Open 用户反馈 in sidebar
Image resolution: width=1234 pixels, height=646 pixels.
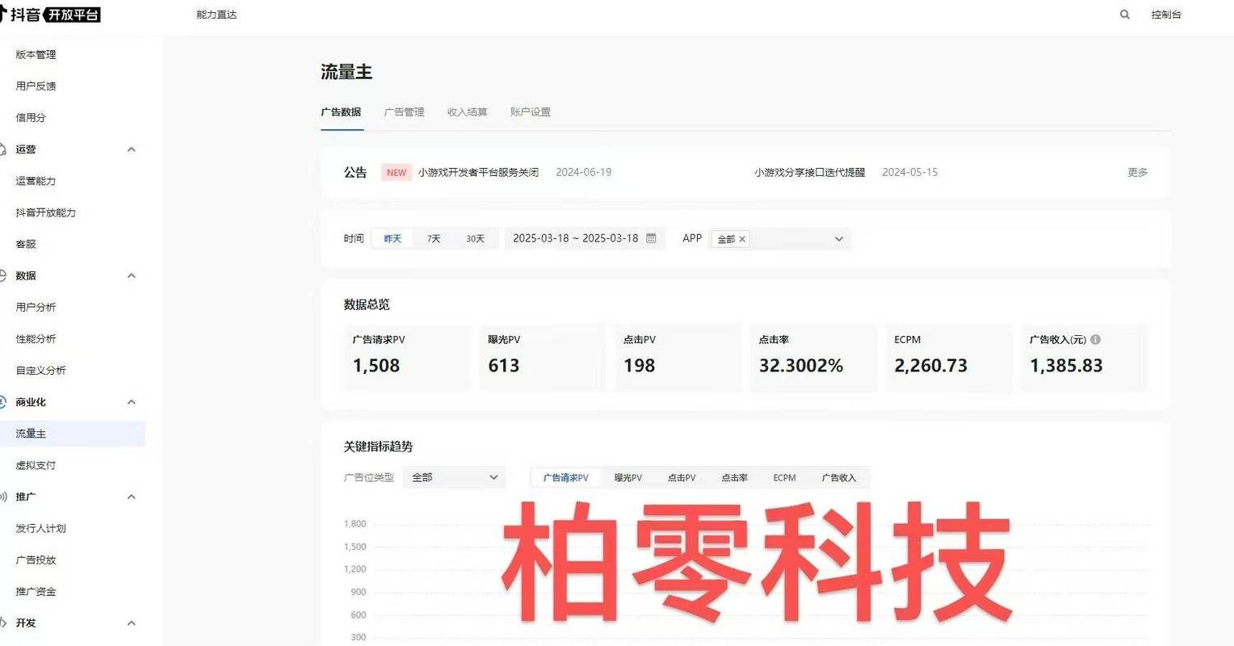click(x=36, y=86)
